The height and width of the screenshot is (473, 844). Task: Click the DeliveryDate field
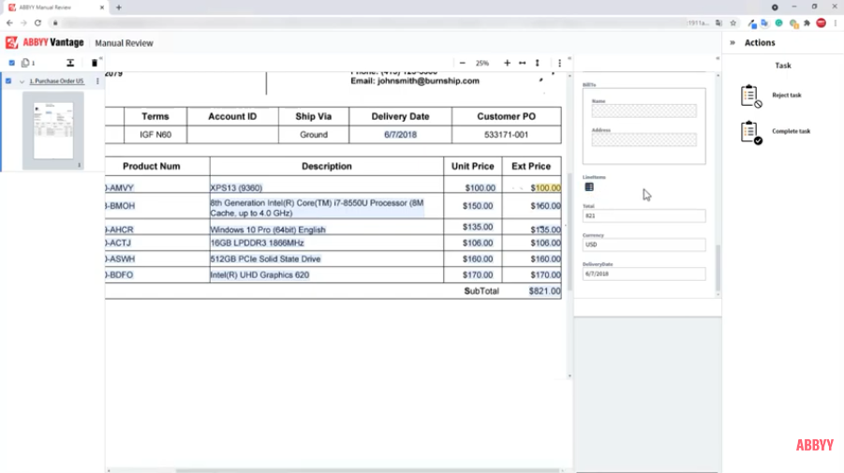click(644, 273)
